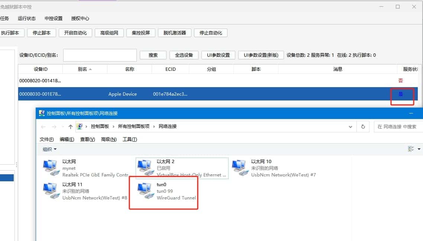Image resolution: width=423 pixels, height=241 pixels.
Task: Focus the 设备ID/ECID/别名 search field
Action: (x=100, y=55)
